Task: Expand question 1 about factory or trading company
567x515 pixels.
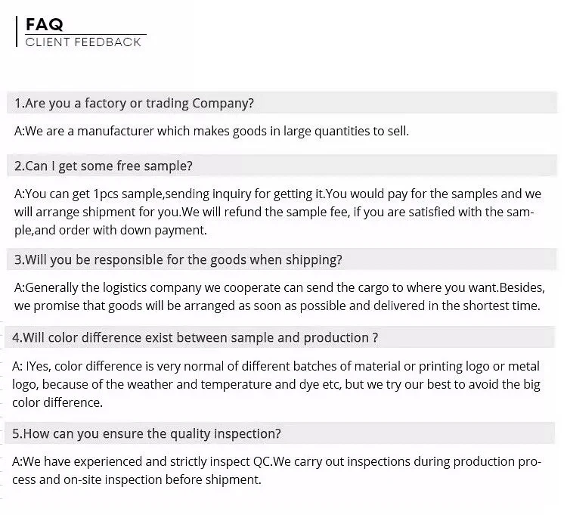Action: coord(135,103)
